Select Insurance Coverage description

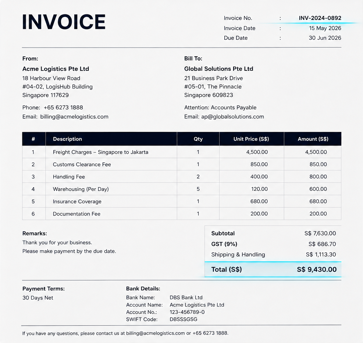77,202
